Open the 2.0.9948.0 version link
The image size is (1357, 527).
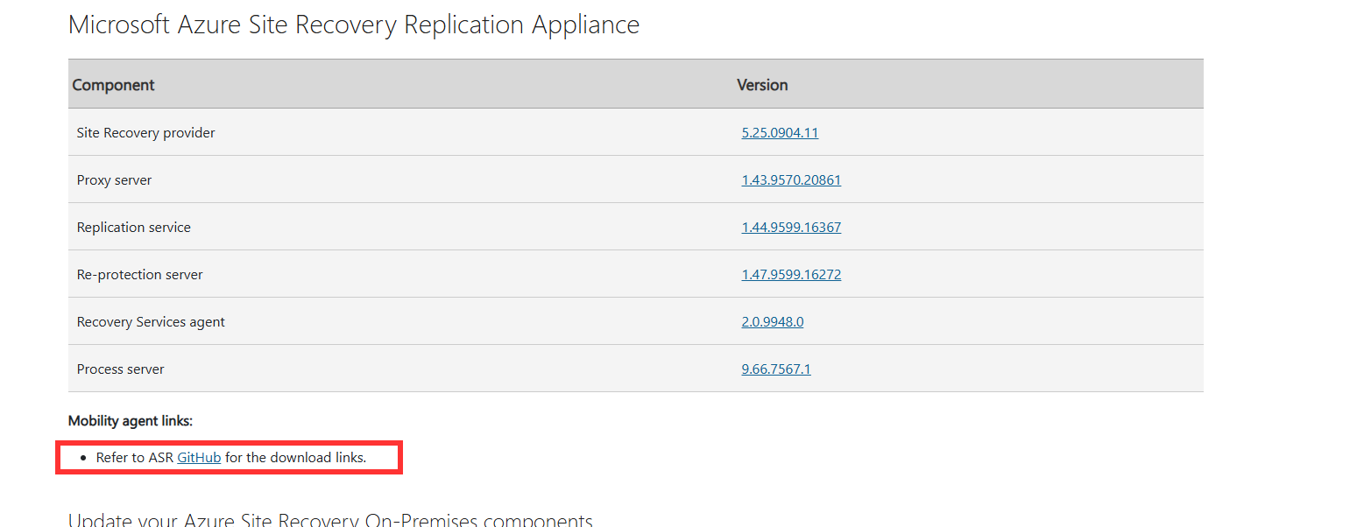tap(772, 322)
